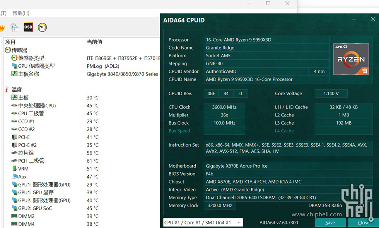Click the GPU2: GPU SoC row icon

click(x=14, y=208)
